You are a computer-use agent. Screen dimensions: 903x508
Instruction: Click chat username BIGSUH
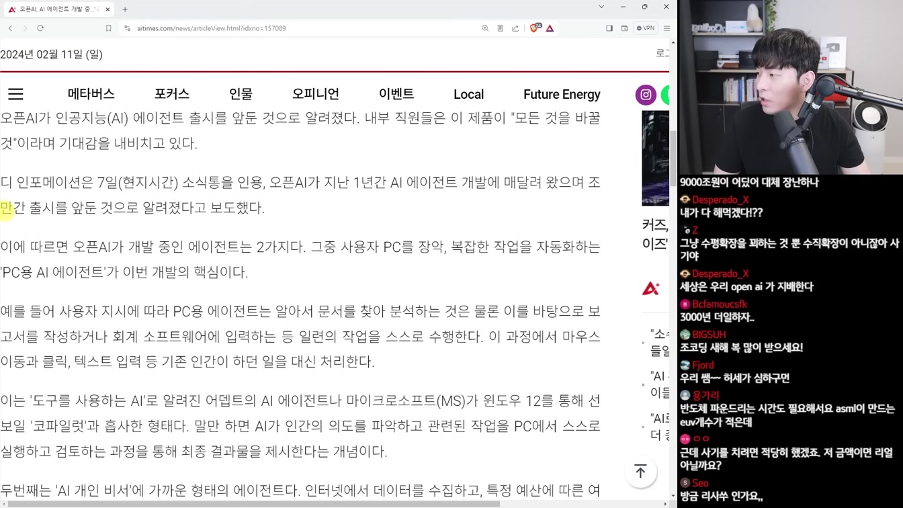pyautogui.click(x=709, y=335)
